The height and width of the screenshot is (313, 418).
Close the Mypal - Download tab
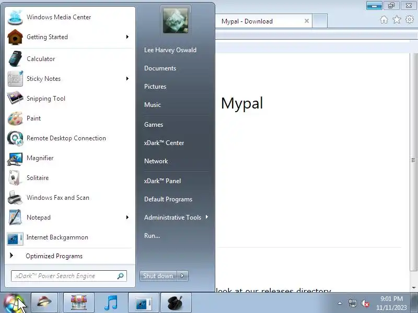307,21
